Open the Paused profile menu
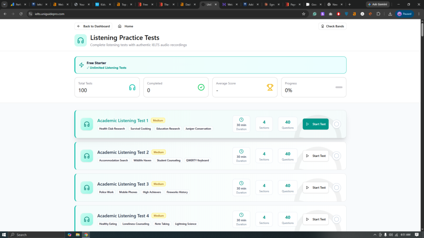Viewport: 424px width, 238px height. [405, 14]
